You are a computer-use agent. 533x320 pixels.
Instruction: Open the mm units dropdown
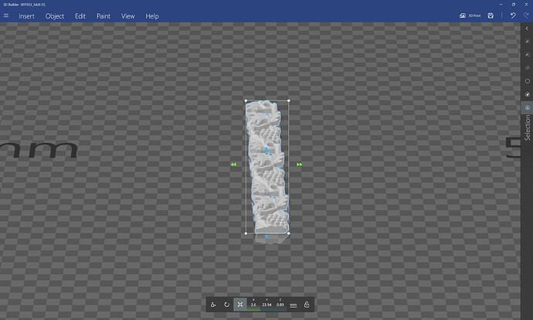point(294,305)
